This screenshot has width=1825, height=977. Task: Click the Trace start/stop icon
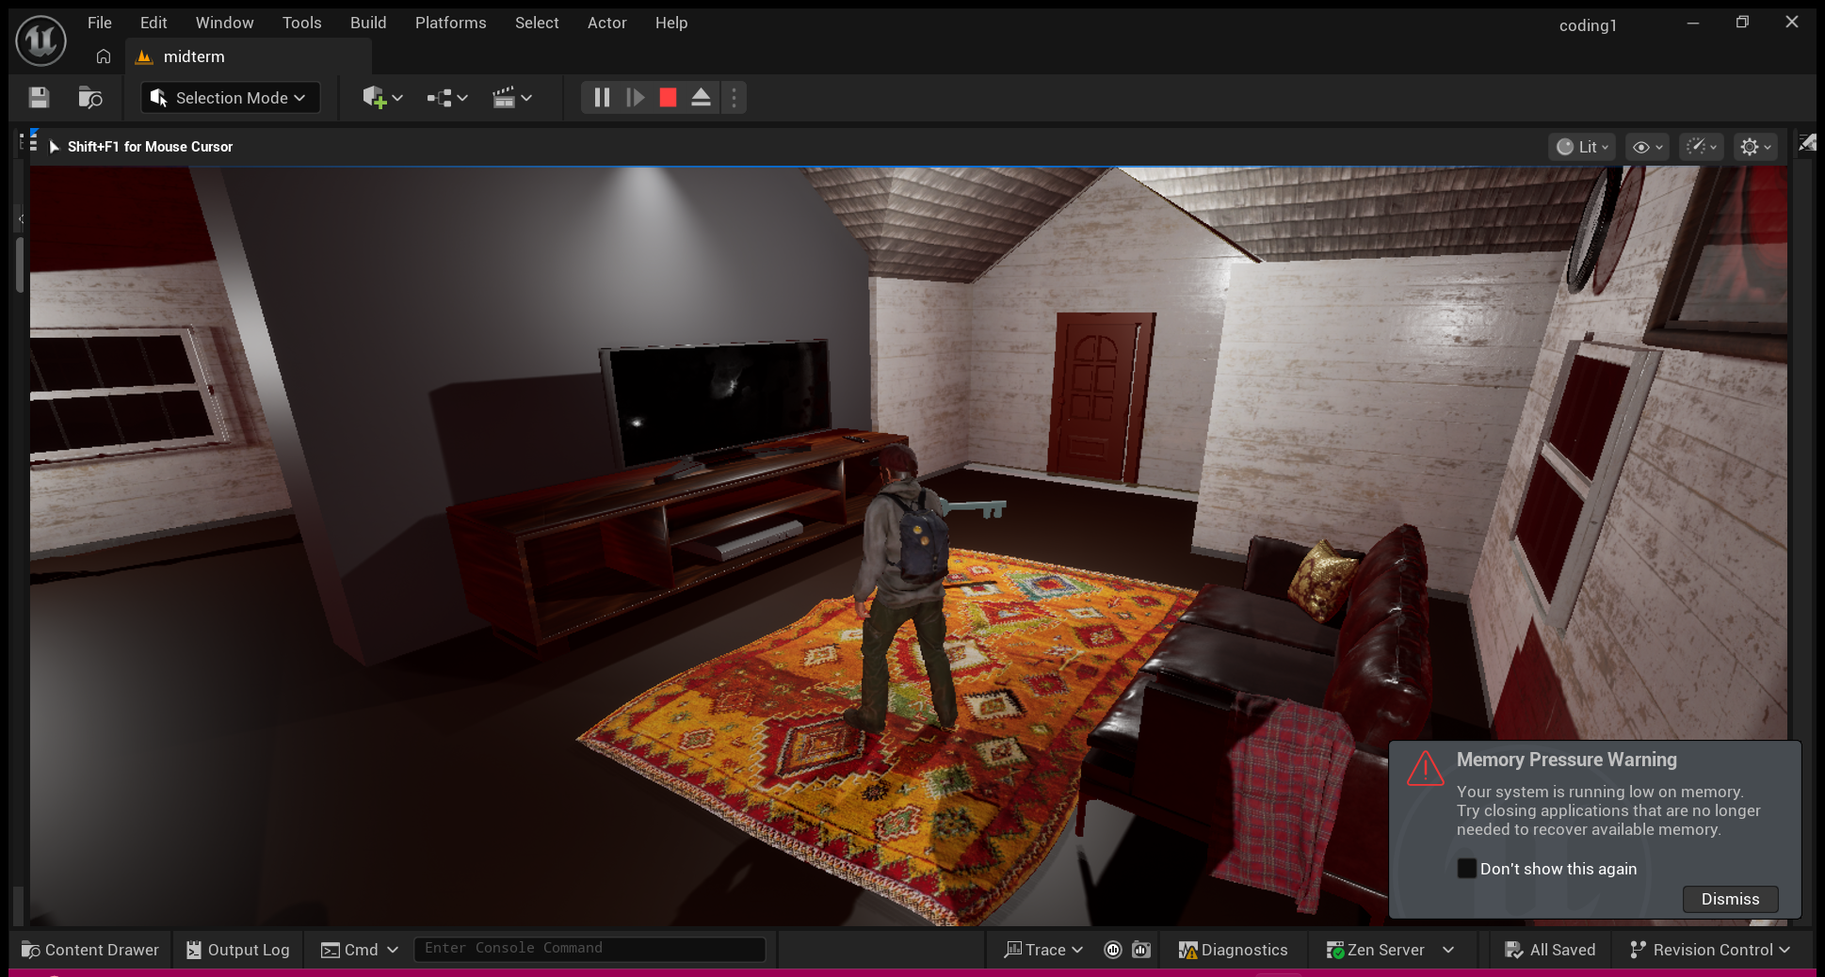tap(1113, 950)
